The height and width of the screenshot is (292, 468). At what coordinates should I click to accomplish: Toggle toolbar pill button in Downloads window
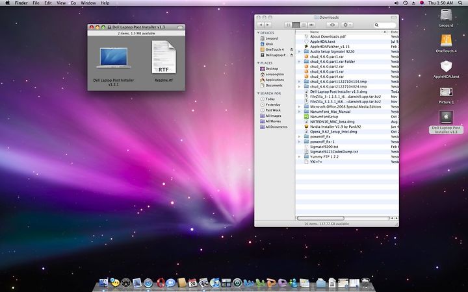[394, 18]
